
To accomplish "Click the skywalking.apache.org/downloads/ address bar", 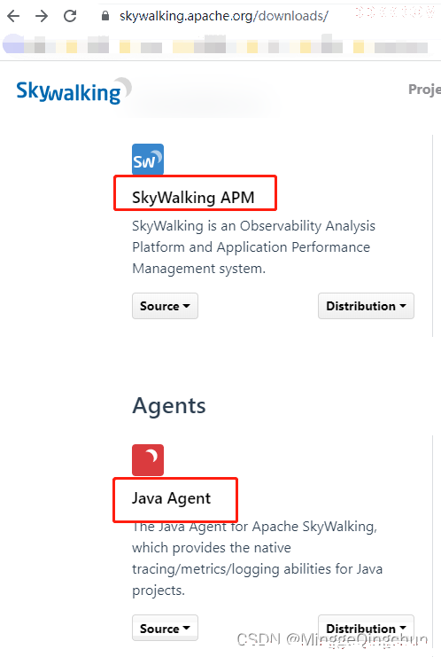I will [224, 16].
